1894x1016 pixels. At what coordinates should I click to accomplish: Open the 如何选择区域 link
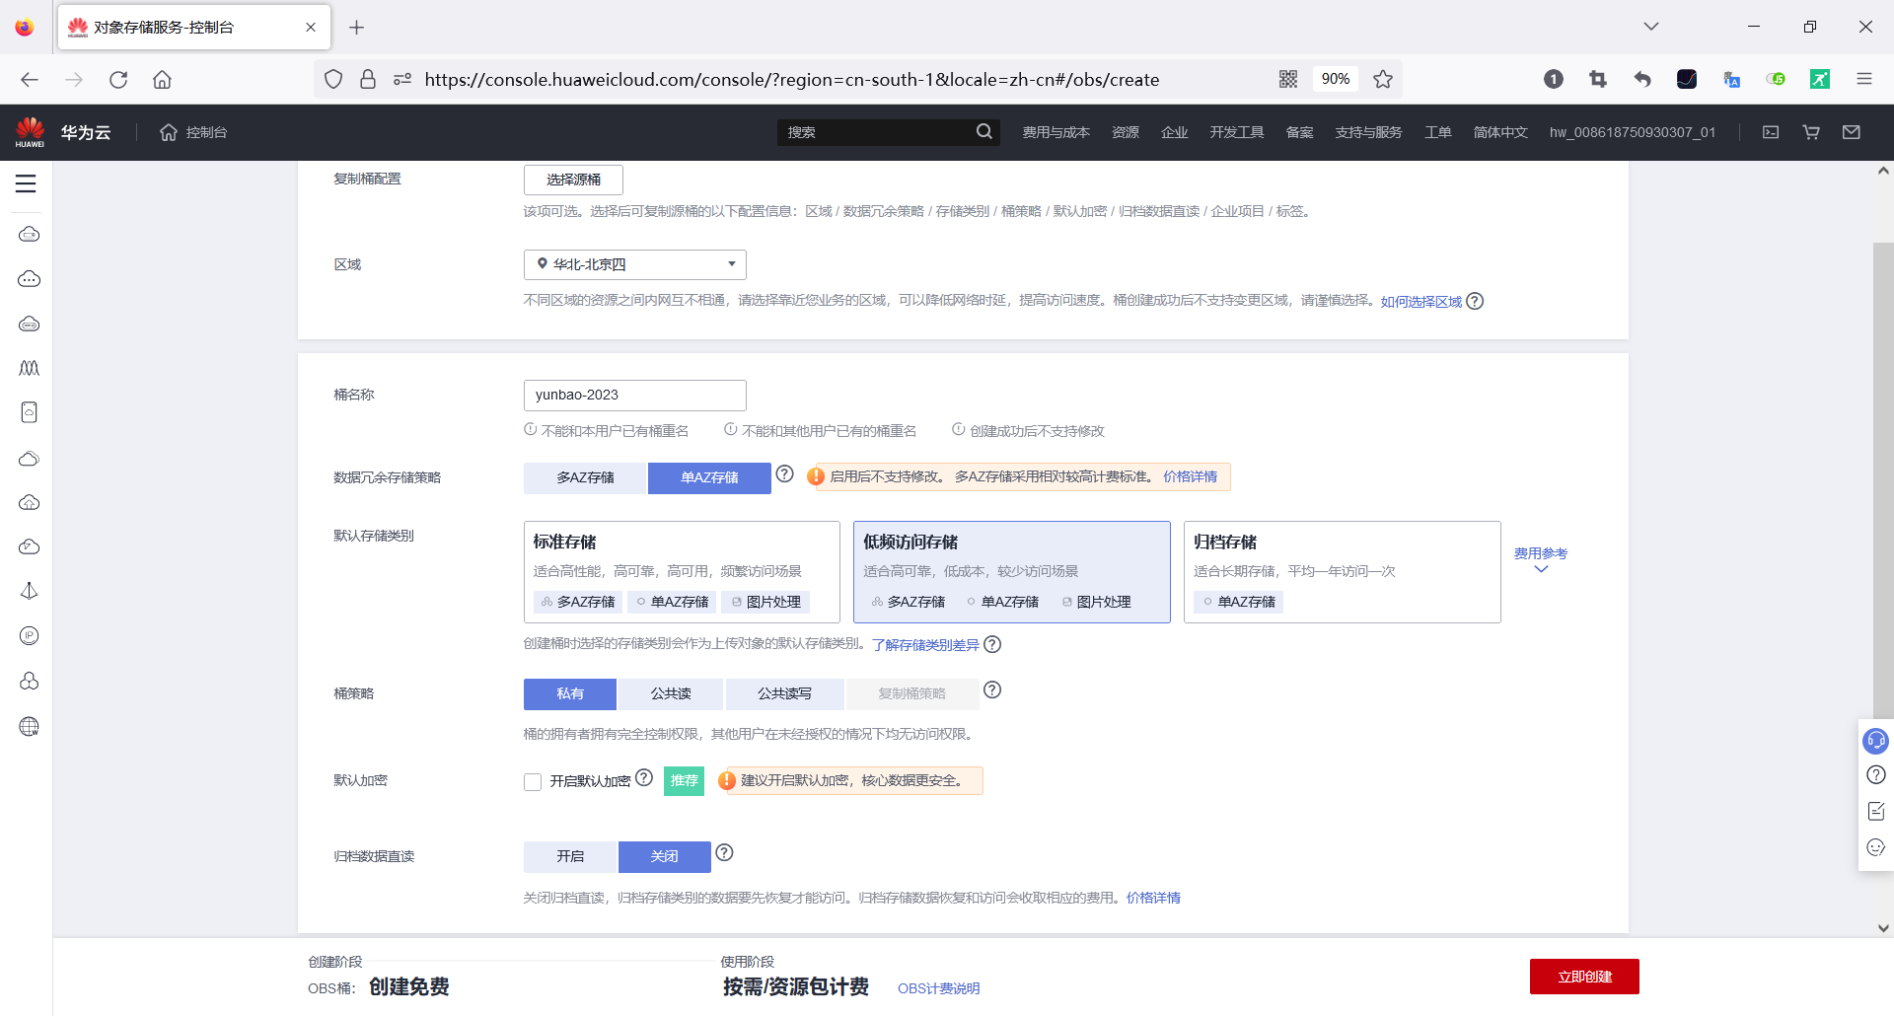[x=1420, y=301]
